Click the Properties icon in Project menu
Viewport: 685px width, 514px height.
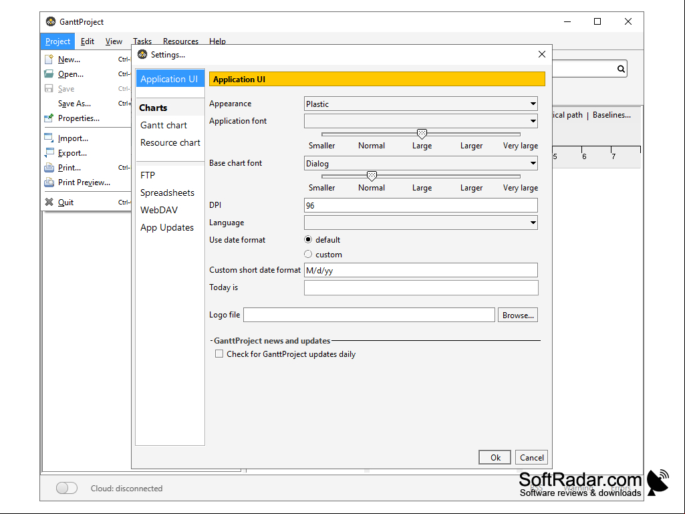pos(49,118)
